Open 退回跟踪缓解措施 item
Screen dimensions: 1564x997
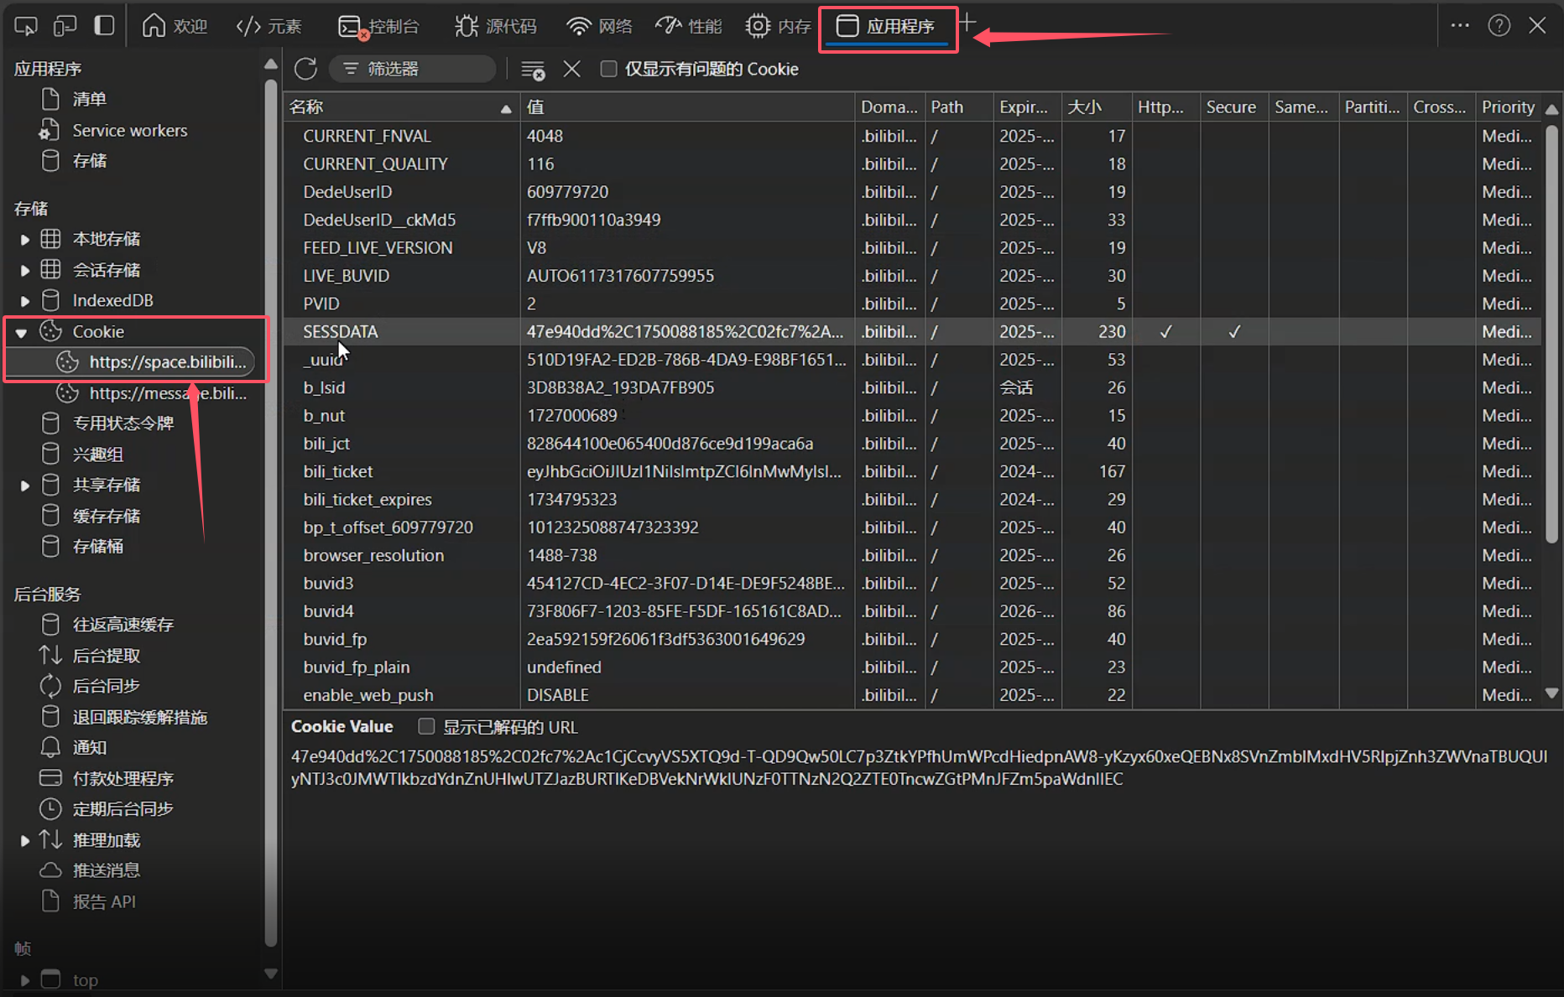coord(140,717)
